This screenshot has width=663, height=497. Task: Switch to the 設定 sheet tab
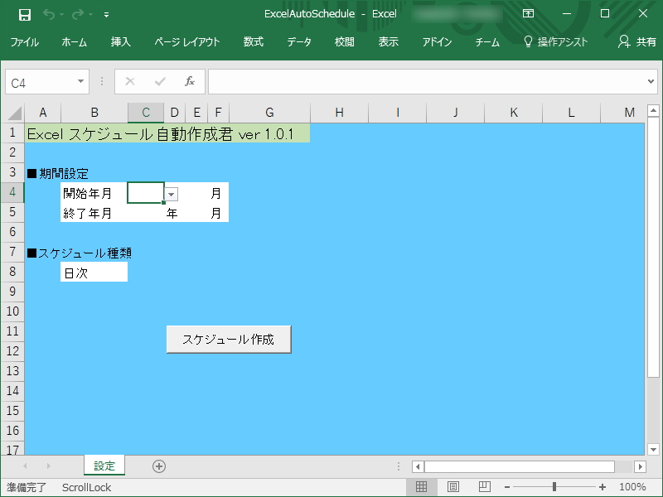coord(104,466)
